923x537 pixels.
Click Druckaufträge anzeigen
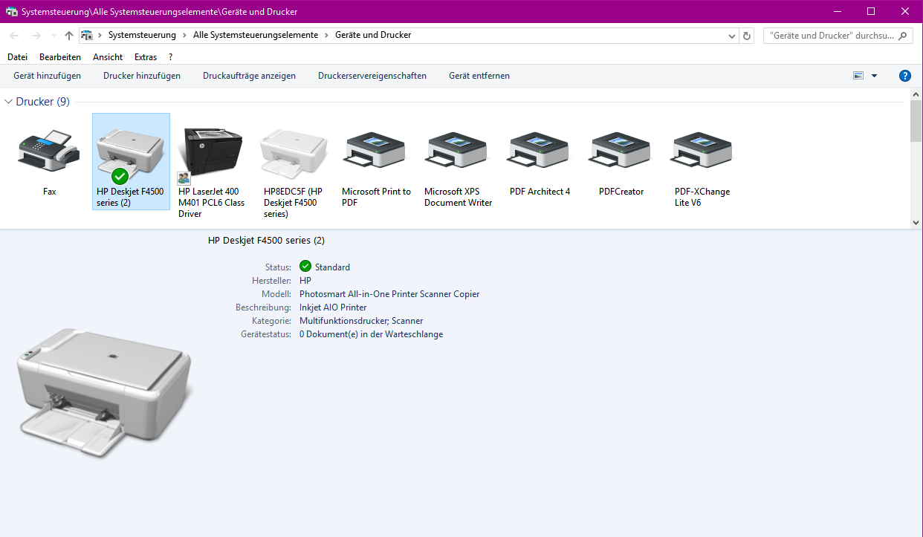coord(249,76)
